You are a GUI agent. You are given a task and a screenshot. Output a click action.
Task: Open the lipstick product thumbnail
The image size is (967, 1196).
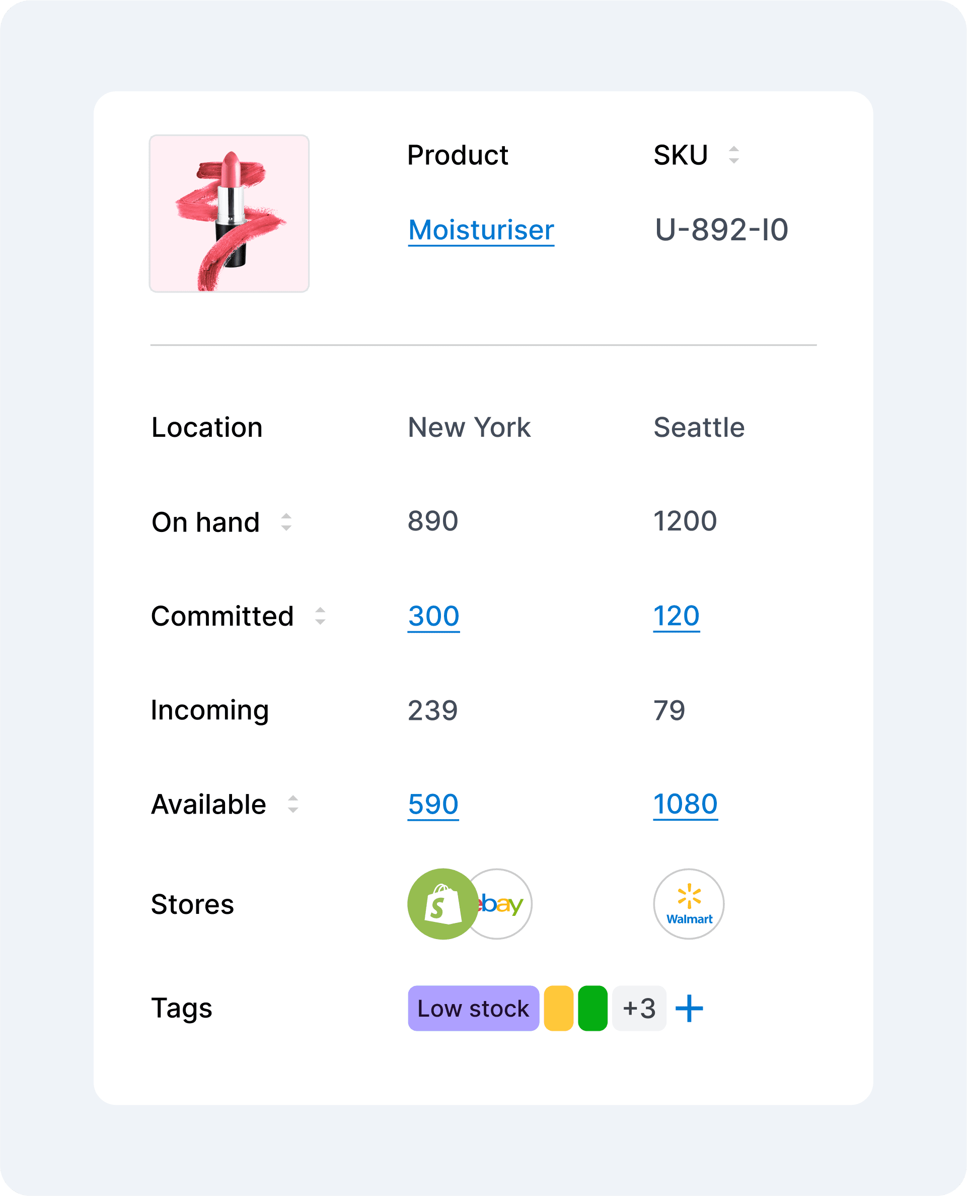pyautogui.click(x=229, y=213)
